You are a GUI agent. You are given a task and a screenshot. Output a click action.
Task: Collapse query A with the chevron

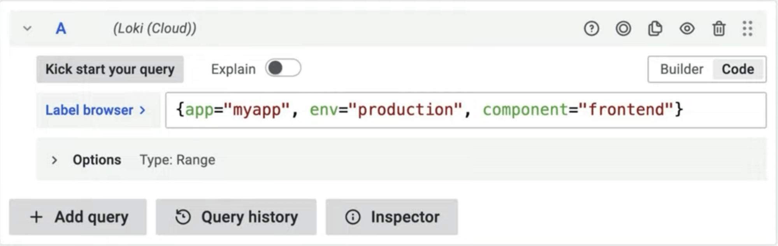click(26, 28)
